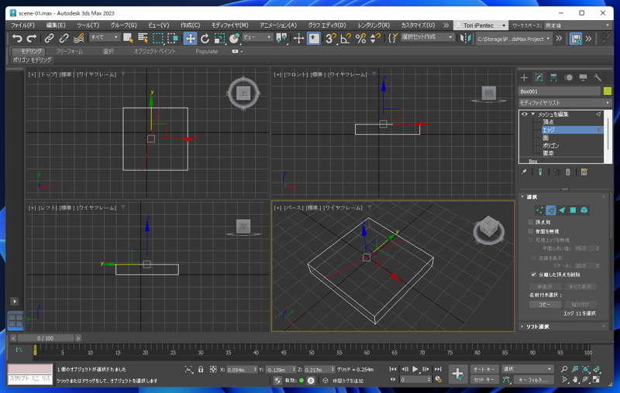Select 要素 sub-object in modifier stack
The height and width of the screenshot is (393, 620).
pyautogui.click(x=548, y=153)
